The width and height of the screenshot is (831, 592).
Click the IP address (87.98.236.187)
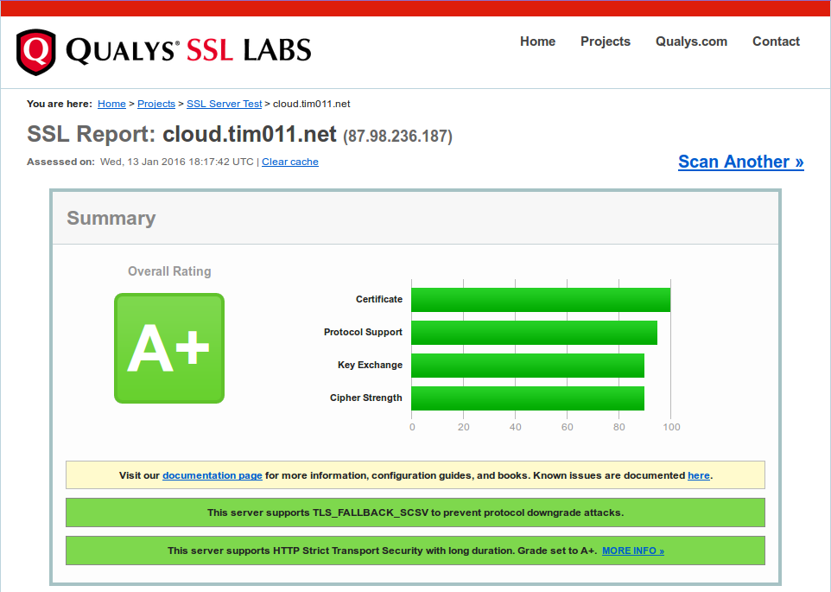[397, 137]
